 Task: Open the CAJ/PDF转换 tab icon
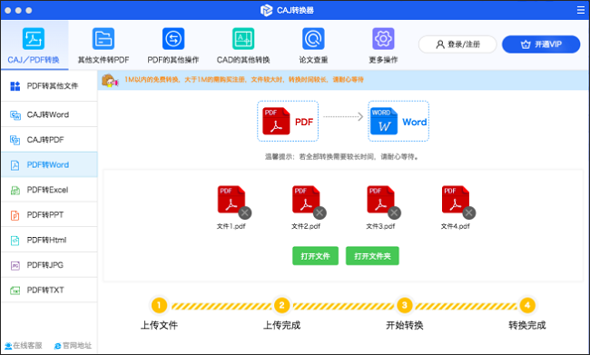[x=34, y=38]
